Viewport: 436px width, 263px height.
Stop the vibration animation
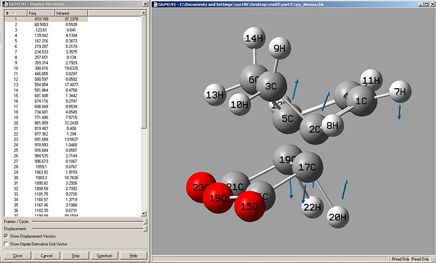tap(75, 255)
